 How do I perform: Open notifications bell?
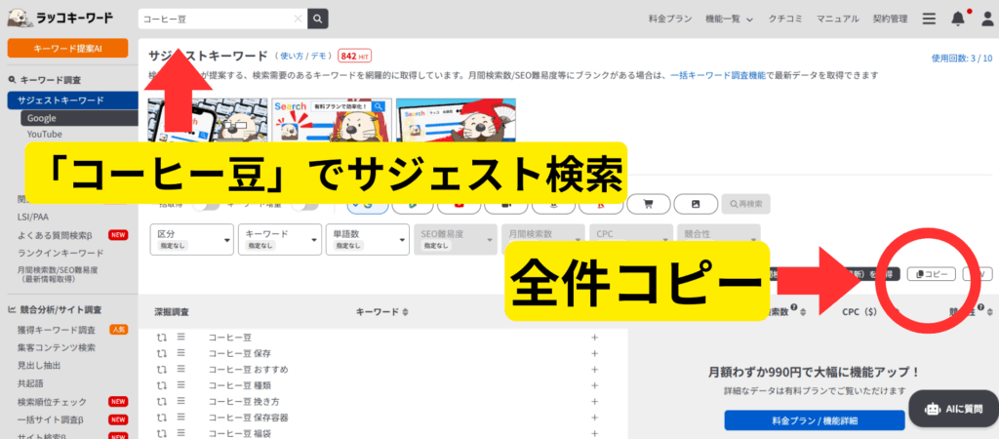point(958,20)
